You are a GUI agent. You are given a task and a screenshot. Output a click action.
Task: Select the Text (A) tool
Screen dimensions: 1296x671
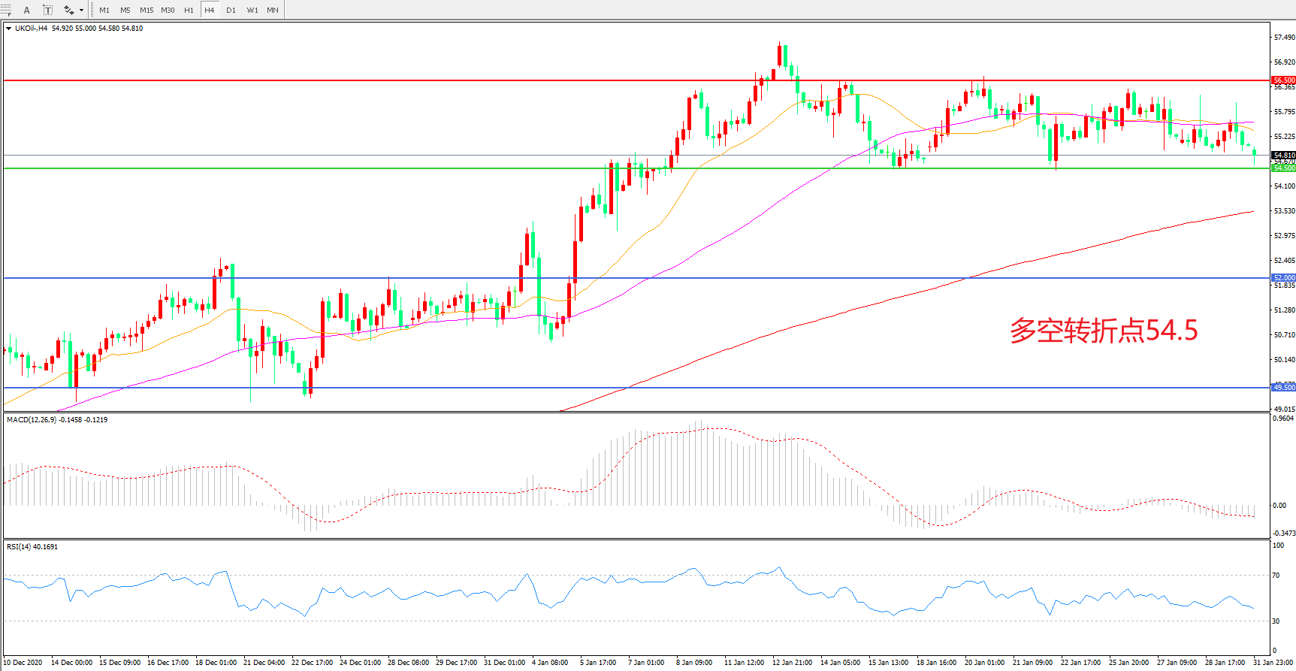pyautogui.click(x=27, y=10)
